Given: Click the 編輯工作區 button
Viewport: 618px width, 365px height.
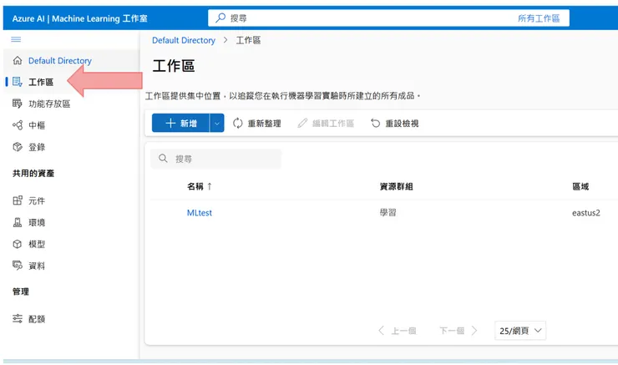Looking at the screenshot, I should click(326, 123).
